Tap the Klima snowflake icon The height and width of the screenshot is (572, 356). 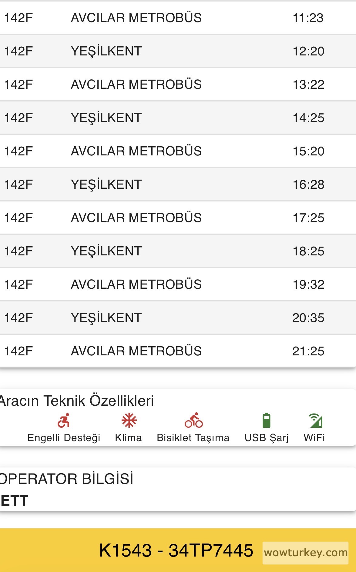129,421
